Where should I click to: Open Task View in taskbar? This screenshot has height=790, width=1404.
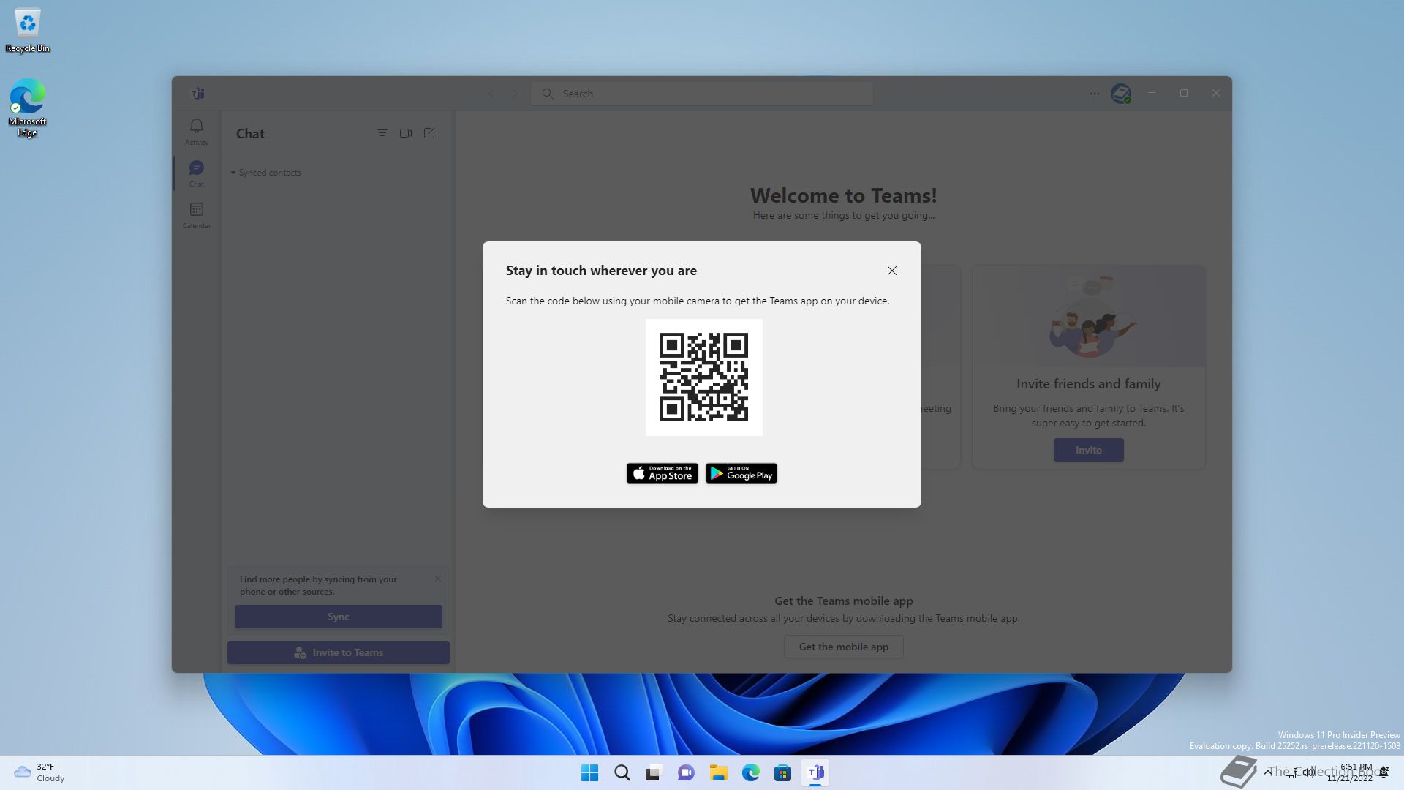click(x=654, y=772)
